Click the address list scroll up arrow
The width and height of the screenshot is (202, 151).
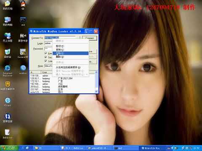[96, 72]
